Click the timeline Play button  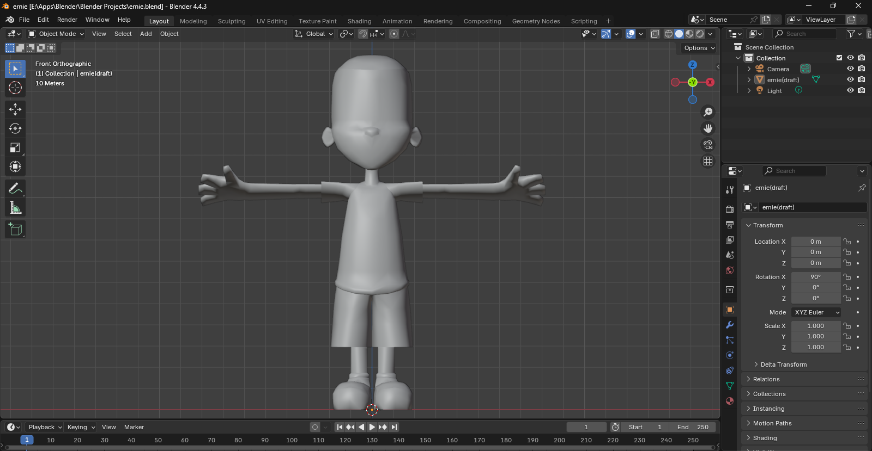pos(372,427)
